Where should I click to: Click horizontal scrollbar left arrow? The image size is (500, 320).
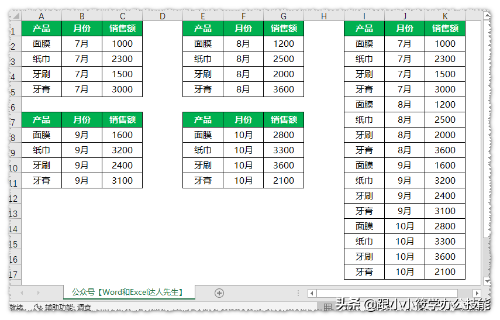tap(312, 293)
